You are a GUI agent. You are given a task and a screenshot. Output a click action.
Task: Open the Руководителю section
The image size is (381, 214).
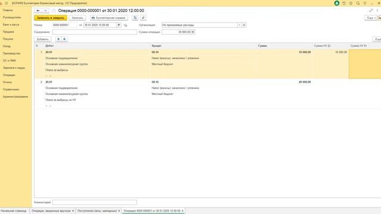pyautogui.click(x=12, y=17)
